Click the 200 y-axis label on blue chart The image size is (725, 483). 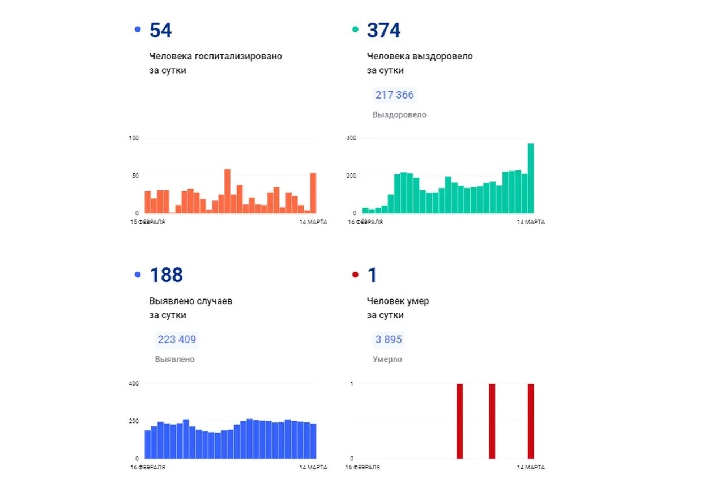point(134,421)
